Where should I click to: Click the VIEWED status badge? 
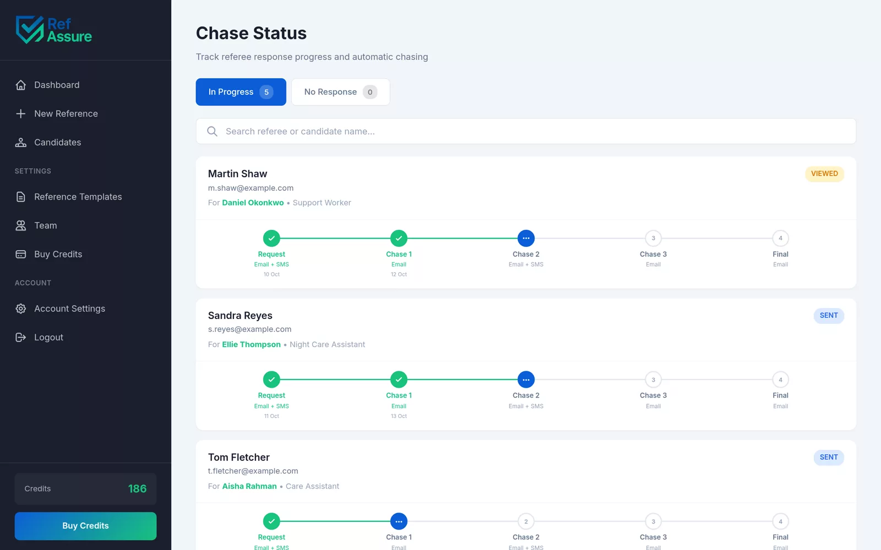pyautogui.click(x=824, y=174)
